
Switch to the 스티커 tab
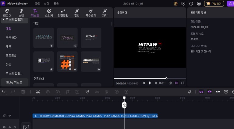click(x=49, y=13)
